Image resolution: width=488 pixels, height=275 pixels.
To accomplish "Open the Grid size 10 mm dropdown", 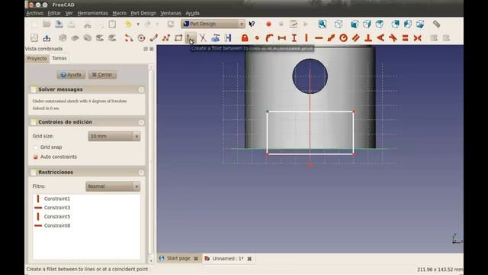I will (114, 136).
